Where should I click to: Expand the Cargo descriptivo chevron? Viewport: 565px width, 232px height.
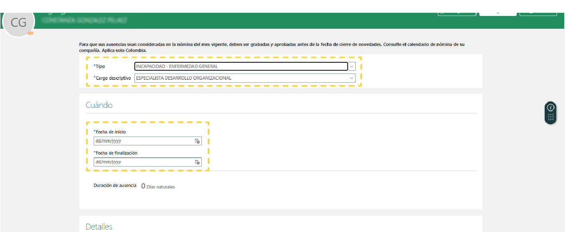point(351,78)
